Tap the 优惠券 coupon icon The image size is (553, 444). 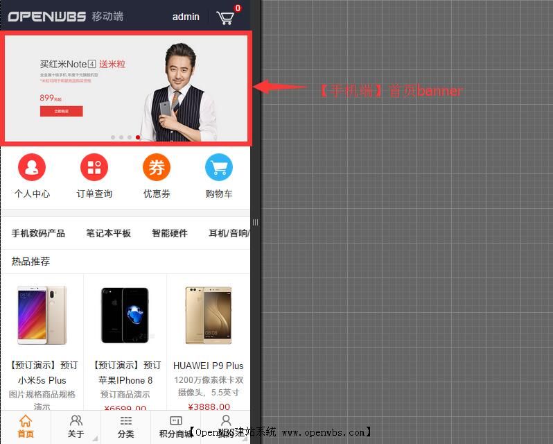coord(157,168)
